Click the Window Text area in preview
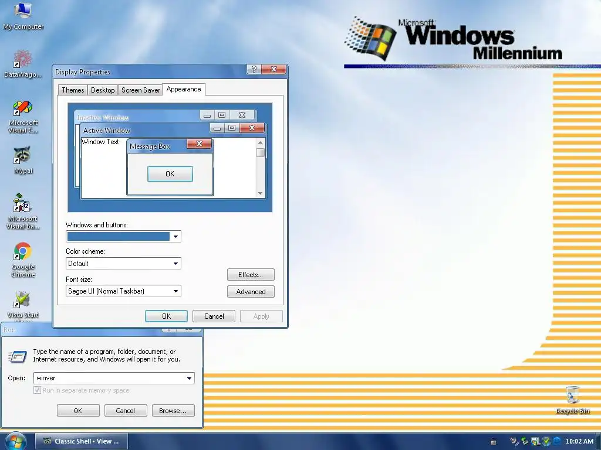 point(100,142)
